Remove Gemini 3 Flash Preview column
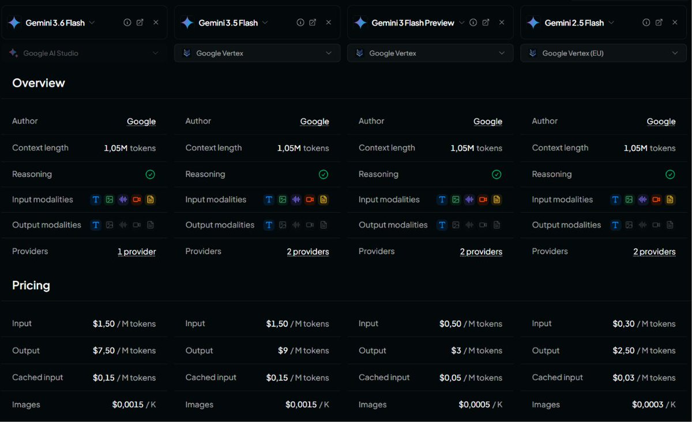Viewport: 692px width, 422px height. [x=502, y=22]
